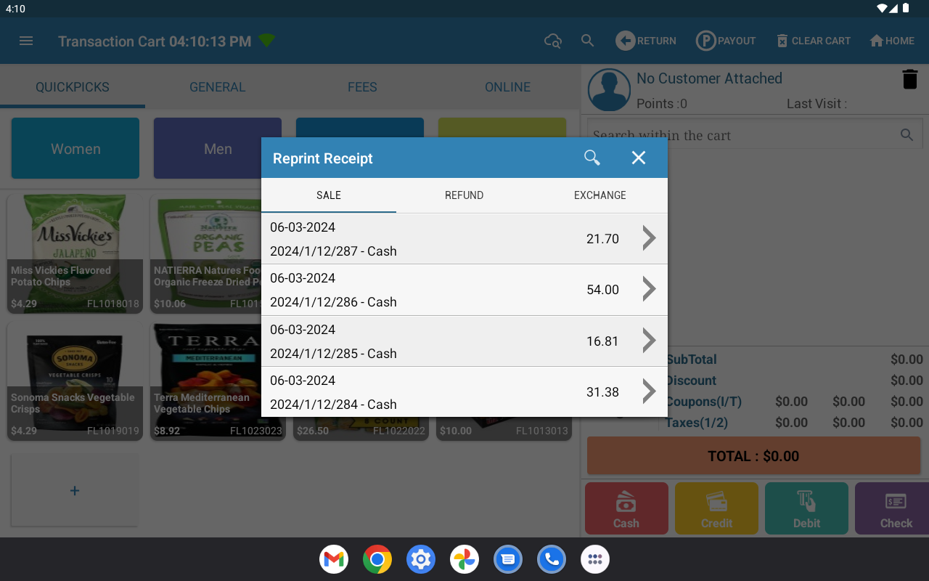The width and height of the screenshot is (929, 581).
Task: Click the 54.00 receipt amount
Action: [602, 290]
